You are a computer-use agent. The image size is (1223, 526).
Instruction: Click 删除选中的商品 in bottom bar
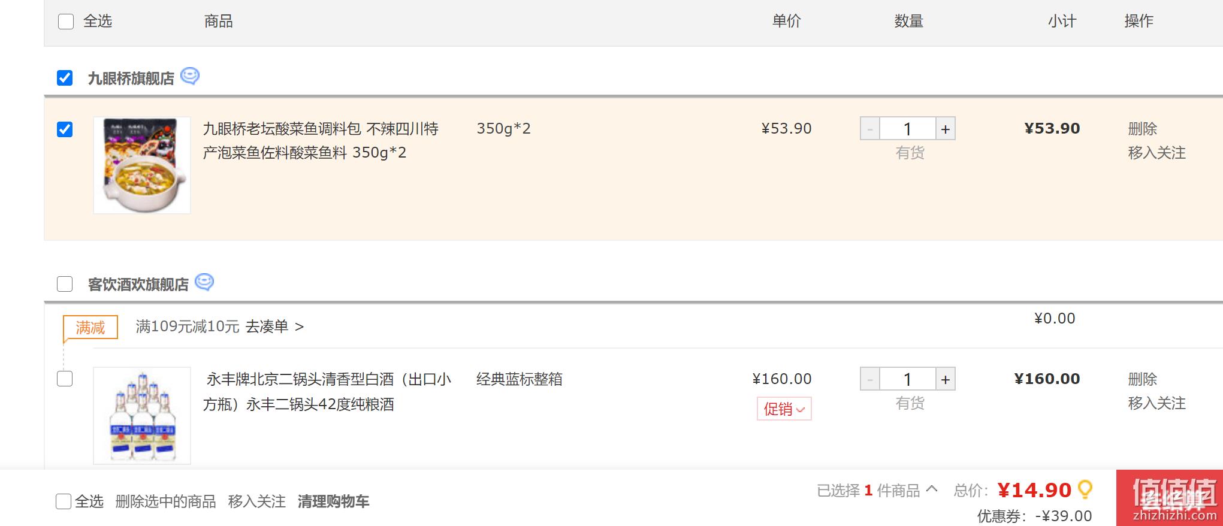[x=165, y=501]
